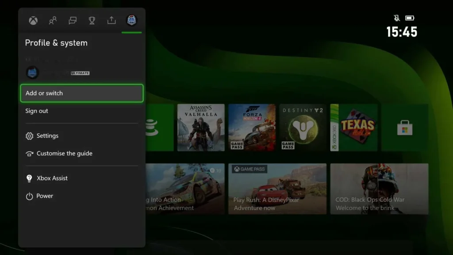Viewport: 453px width, 255px height.
Task: Click the Settings gear icon
Action: pos(29,136)
